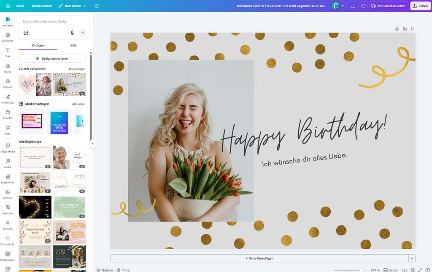The width and height of the screenshot is (432, 272).
Task: Open Seiten page view
Action: pos(391,270)
